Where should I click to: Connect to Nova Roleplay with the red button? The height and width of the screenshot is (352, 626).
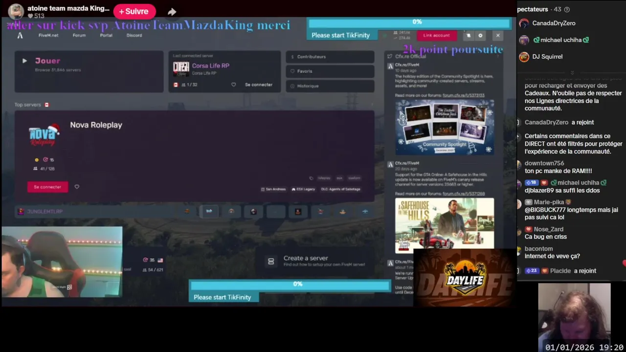47,187
